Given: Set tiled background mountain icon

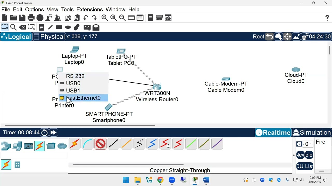Looking at the screenshot, I should [x=296, y=37].
